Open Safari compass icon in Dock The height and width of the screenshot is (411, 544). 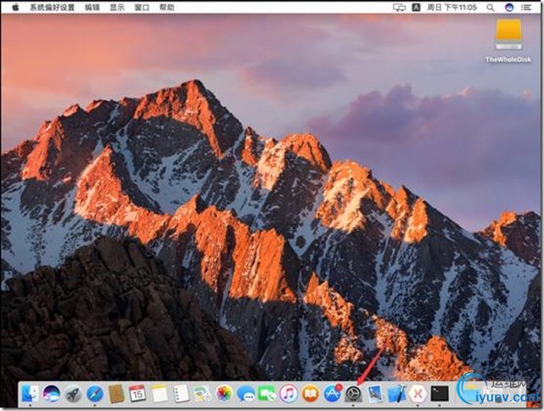[x=95, y=394]
